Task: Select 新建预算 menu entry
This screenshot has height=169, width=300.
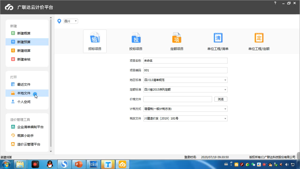Action: (27, 42)
